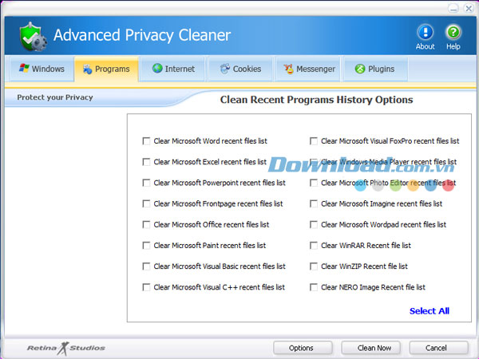Tick Clear NERO Image Recent file list
Screen dimensions: 479x359
coord(314,287)
